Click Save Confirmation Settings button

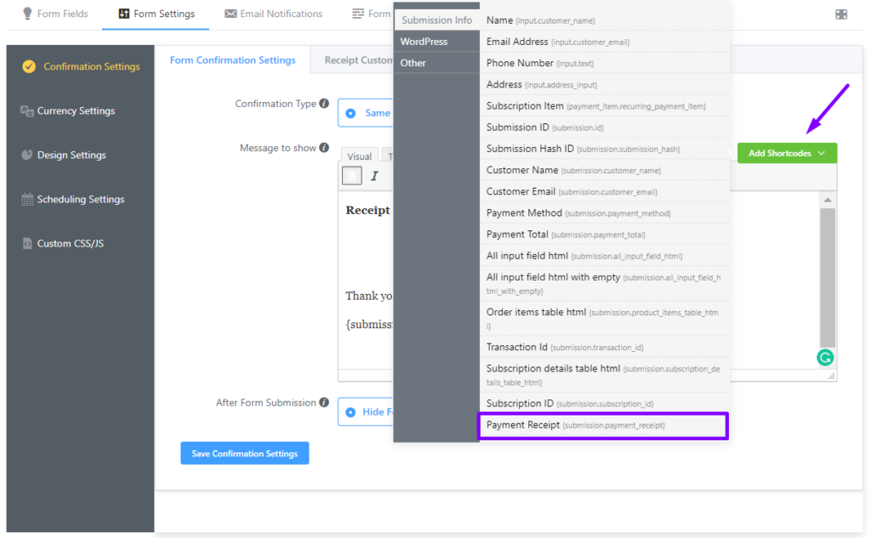(x=244, y=454)
